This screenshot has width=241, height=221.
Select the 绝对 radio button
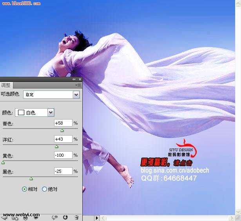click(x=44, y=189)
